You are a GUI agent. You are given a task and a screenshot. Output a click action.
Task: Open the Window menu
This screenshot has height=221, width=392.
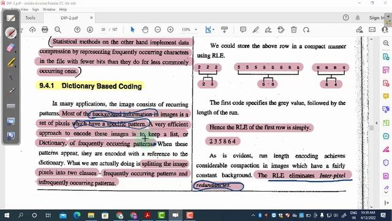[x=49, y=9]
